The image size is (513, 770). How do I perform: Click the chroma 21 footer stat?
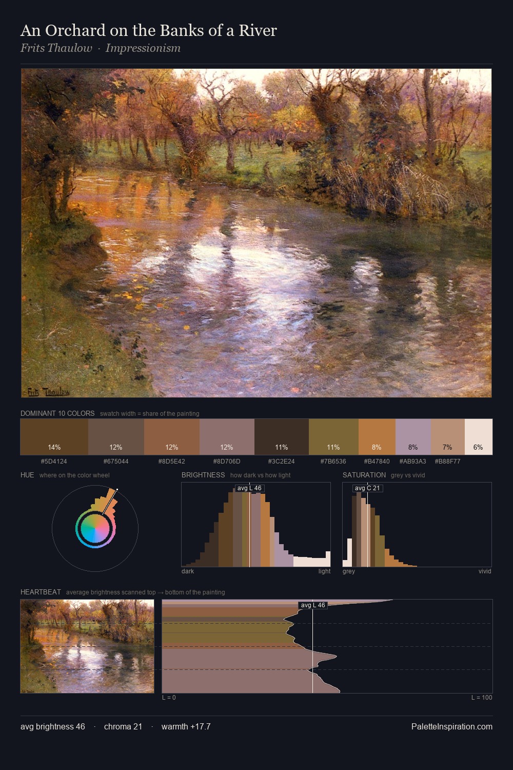[x=123, y=726]
